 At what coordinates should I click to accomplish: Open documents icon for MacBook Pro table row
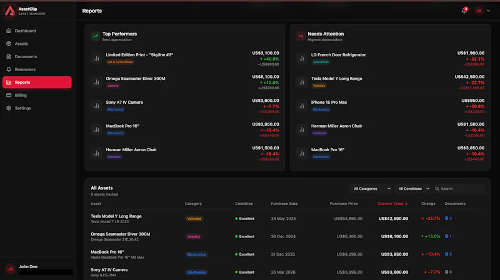point(448,254)
